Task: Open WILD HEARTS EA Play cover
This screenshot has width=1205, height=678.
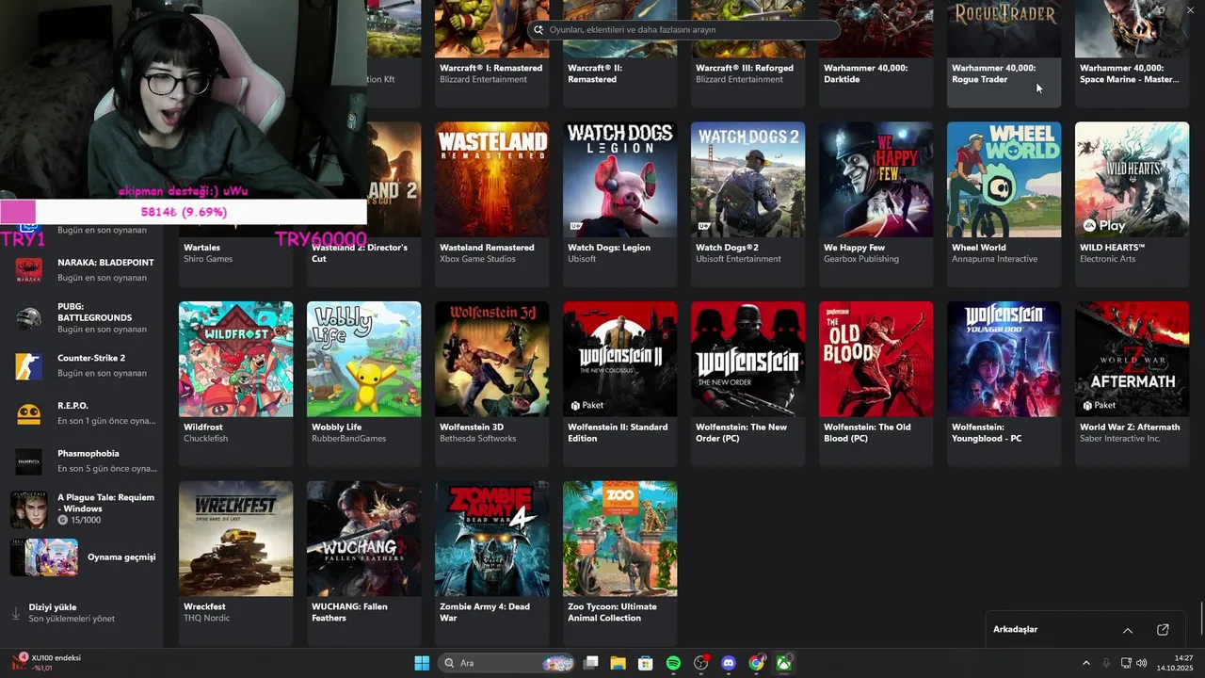Action: tap(1133, 179)
